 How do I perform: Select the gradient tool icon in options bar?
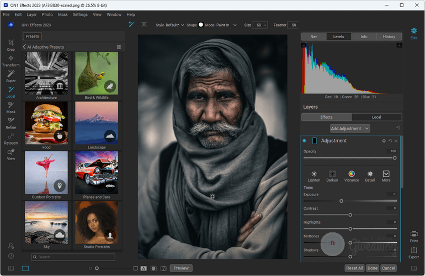point(144,24)
